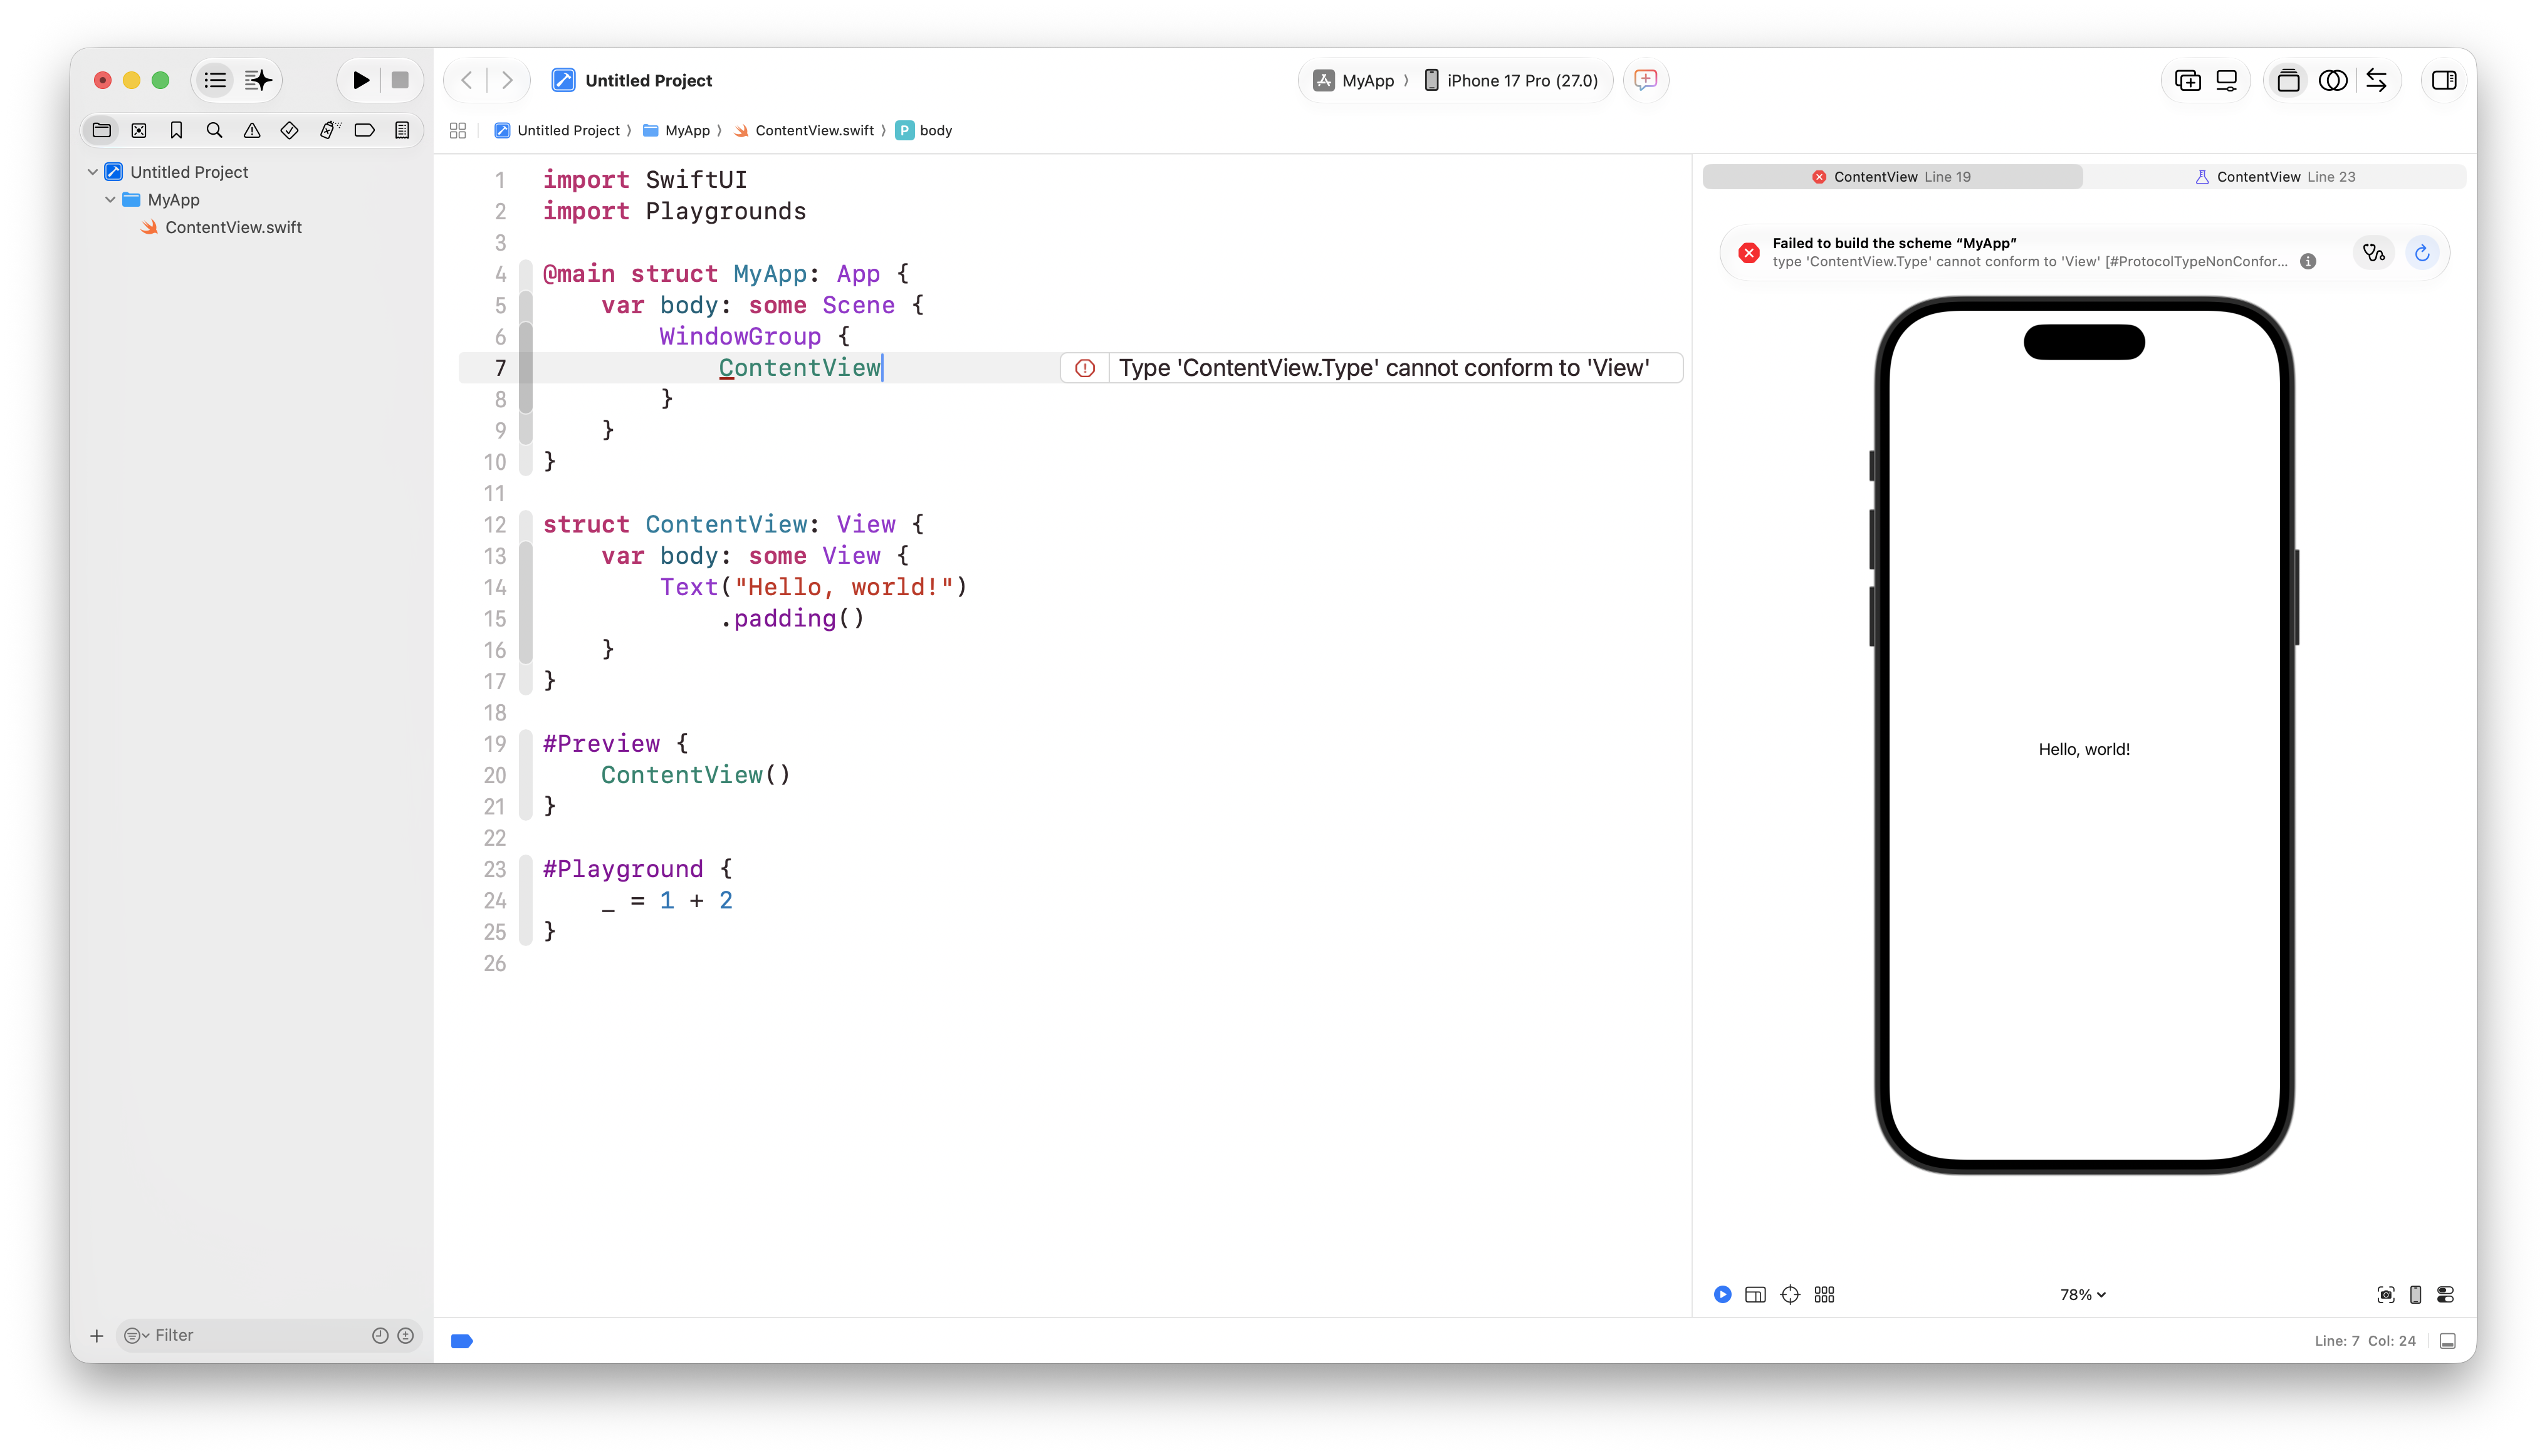Go forward in editor history
The image size is (2547, 1456).
coord(507,80)
